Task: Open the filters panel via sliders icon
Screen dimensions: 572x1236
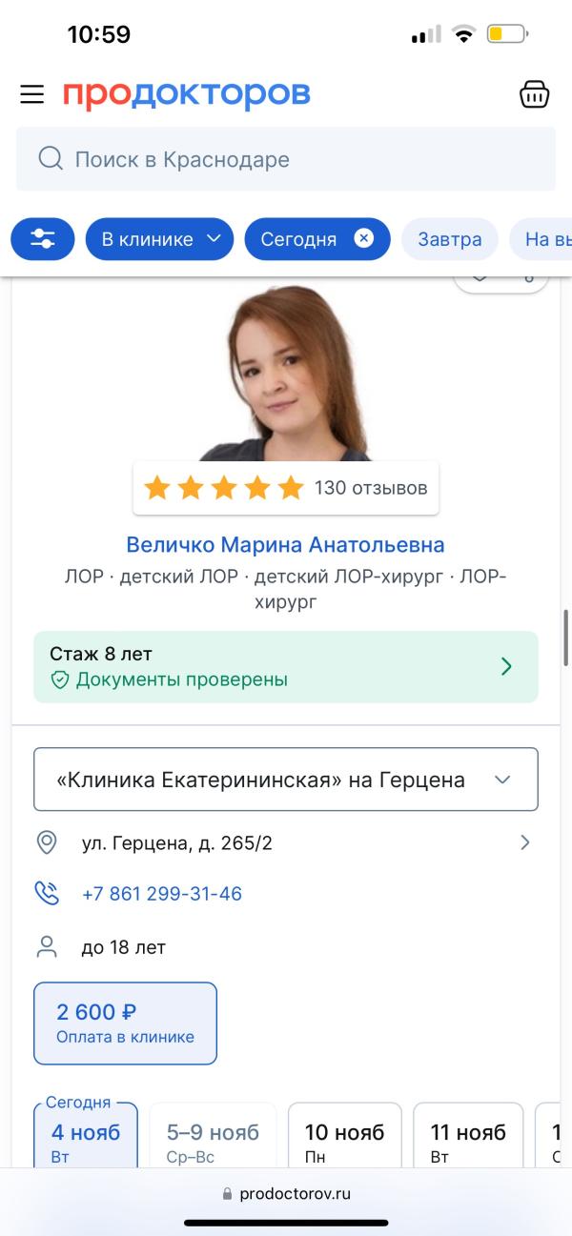Action: 42,239
